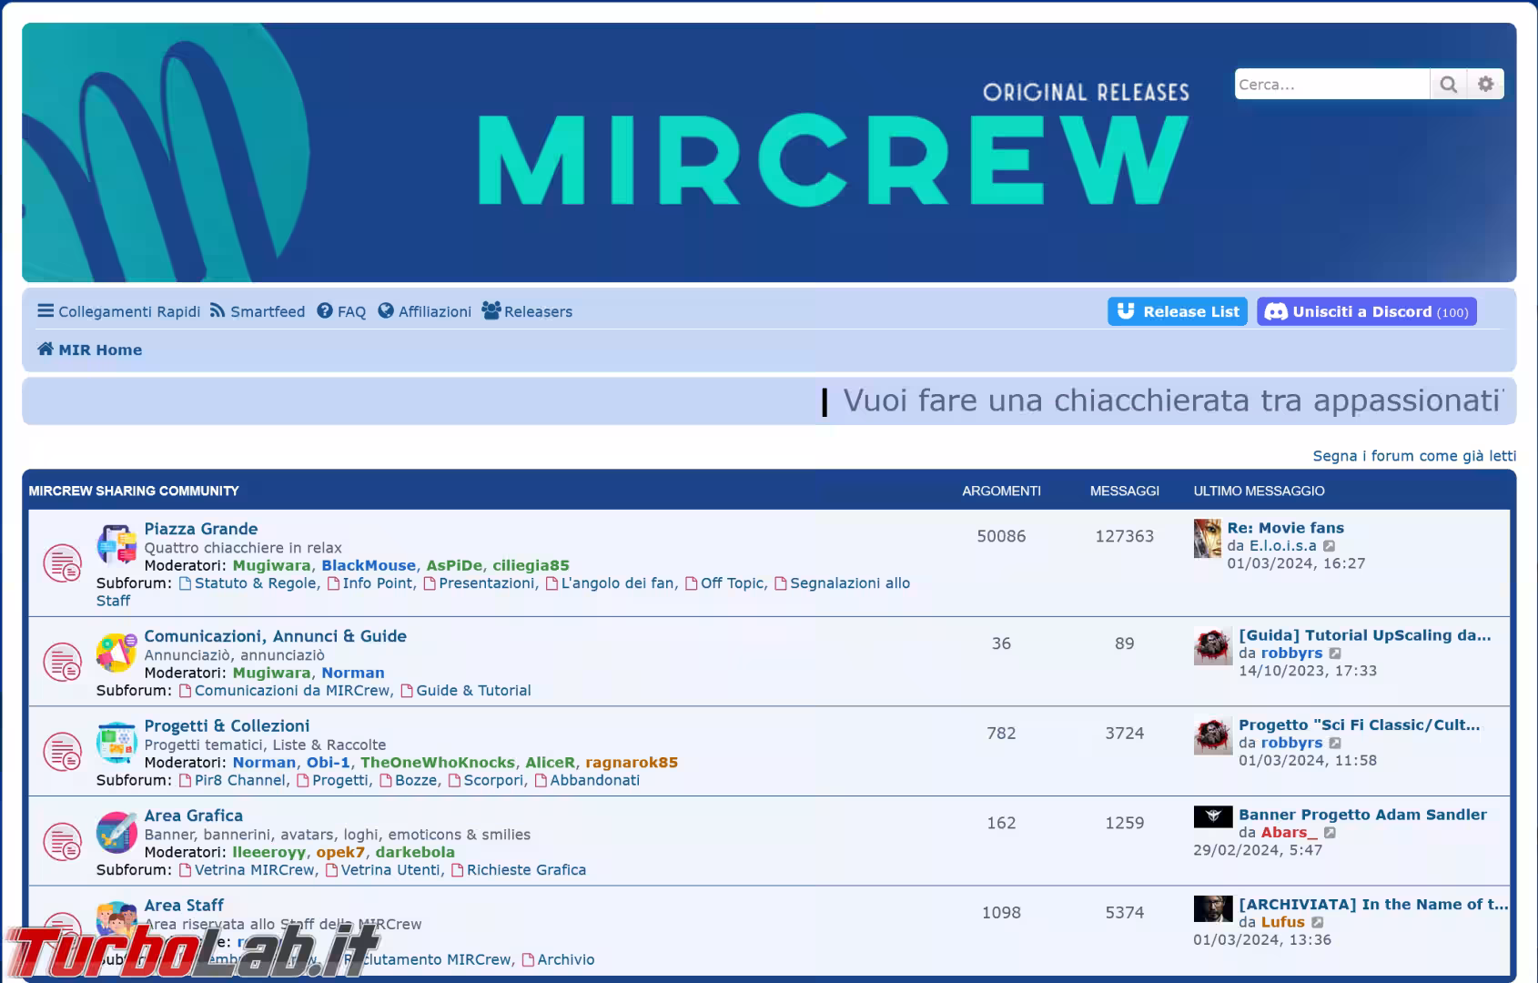Screen dimensions: 1538x983
Task: Click the Area Grafica forum icon
Action: (116, 831)
